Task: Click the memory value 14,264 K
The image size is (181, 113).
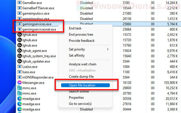Action: tap(172, 3)
